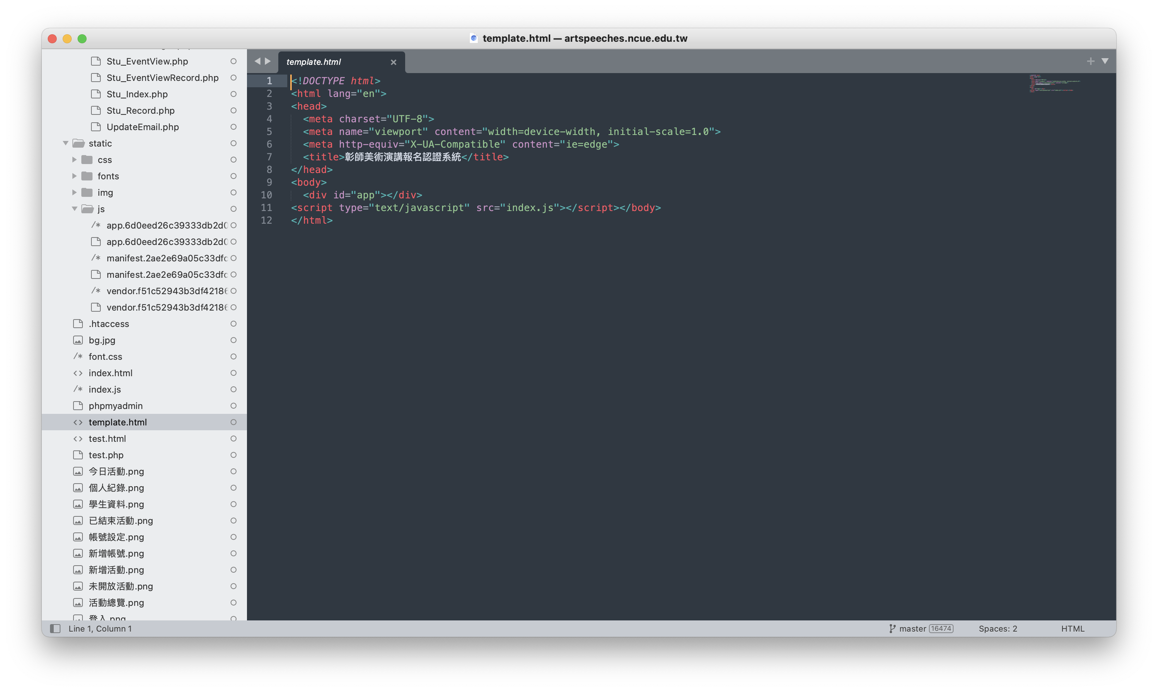Click the comment icon next to font.css

coord(78,356)
